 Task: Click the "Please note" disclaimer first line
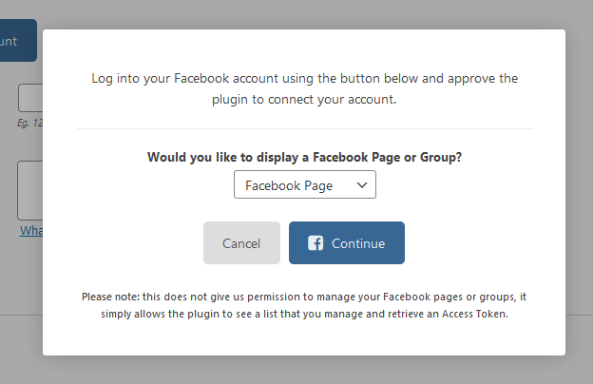[305, 298]
